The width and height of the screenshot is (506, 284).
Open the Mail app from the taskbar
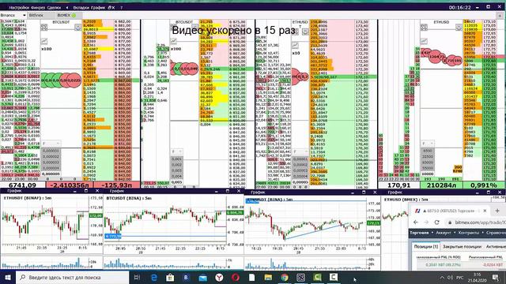(203, 277)
